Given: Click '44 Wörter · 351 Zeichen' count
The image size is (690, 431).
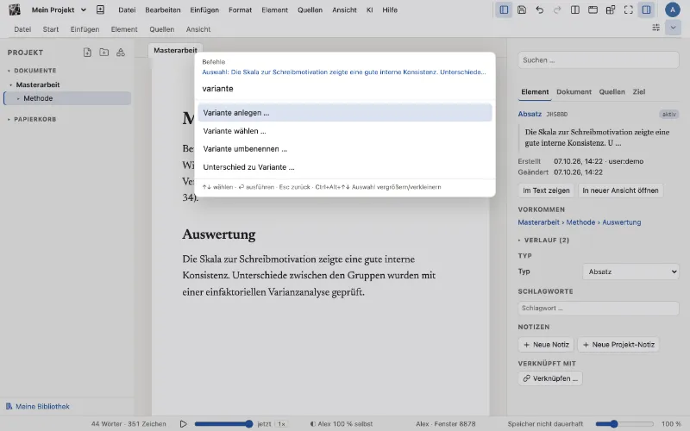Looking at the screenshot, I should point(129,424).
